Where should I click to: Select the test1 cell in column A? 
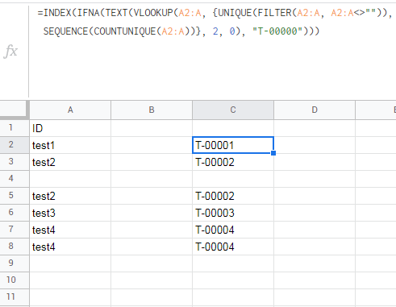coord(70,145)
